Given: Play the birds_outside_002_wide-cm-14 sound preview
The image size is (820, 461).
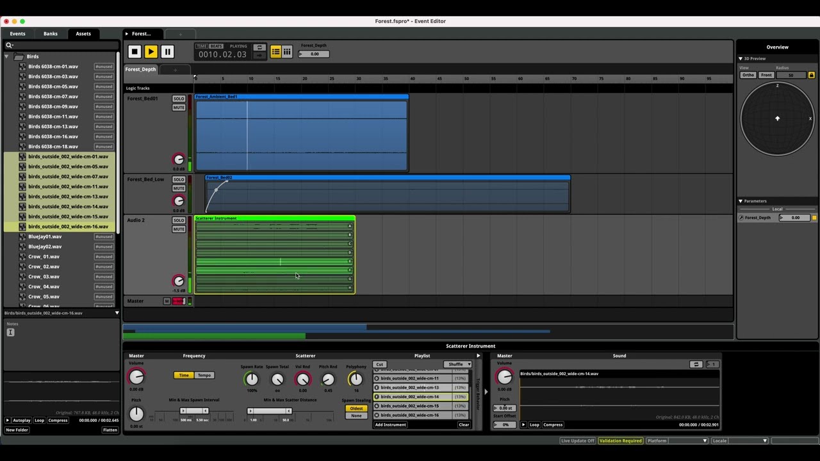Looking at the screenshot, I should tap(523, 425).
